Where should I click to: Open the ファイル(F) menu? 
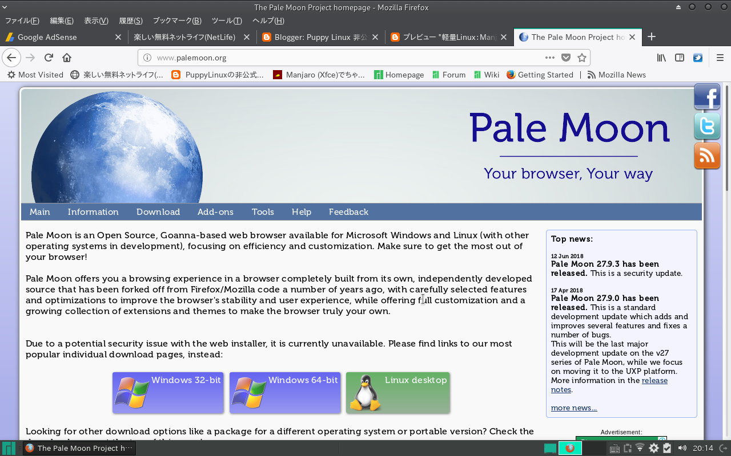[22, 21]
